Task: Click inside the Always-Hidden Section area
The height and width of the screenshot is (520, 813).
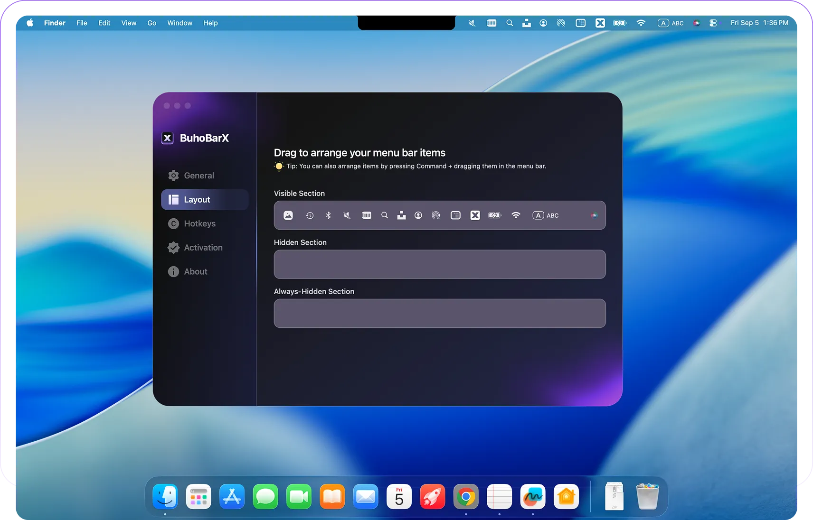Action: pos(439,313)
